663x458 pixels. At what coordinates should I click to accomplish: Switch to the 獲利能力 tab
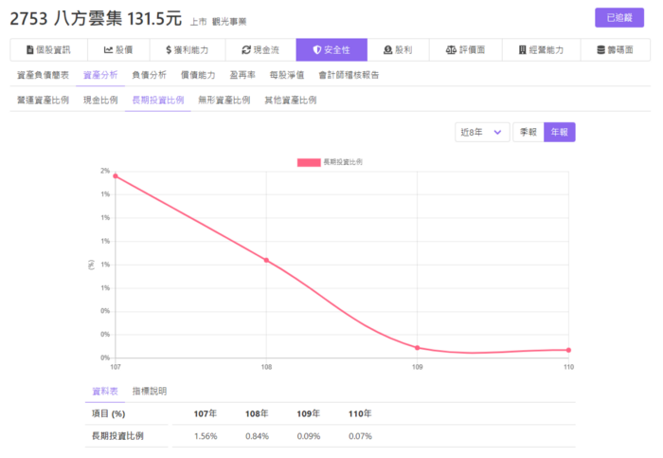(188, 50)
